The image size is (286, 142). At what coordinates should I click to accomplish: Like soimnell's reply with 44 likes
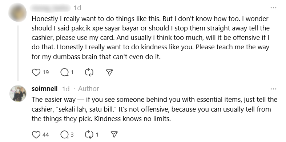36,135
